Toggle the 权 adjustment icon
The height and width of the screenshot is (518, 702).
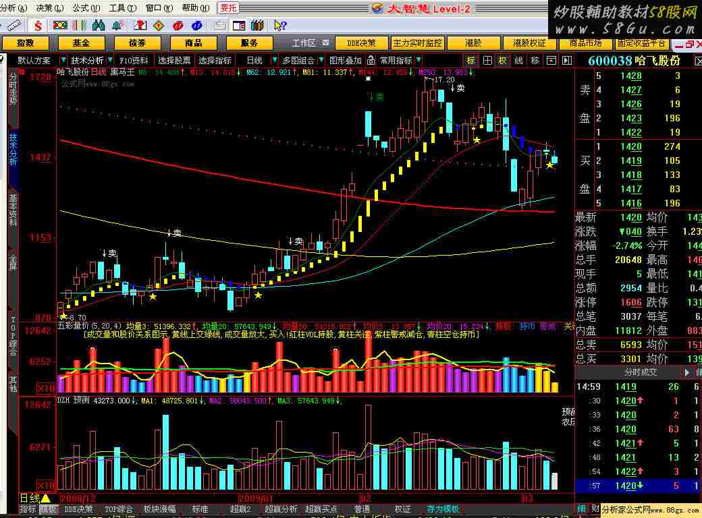click(x=503, y=61)
